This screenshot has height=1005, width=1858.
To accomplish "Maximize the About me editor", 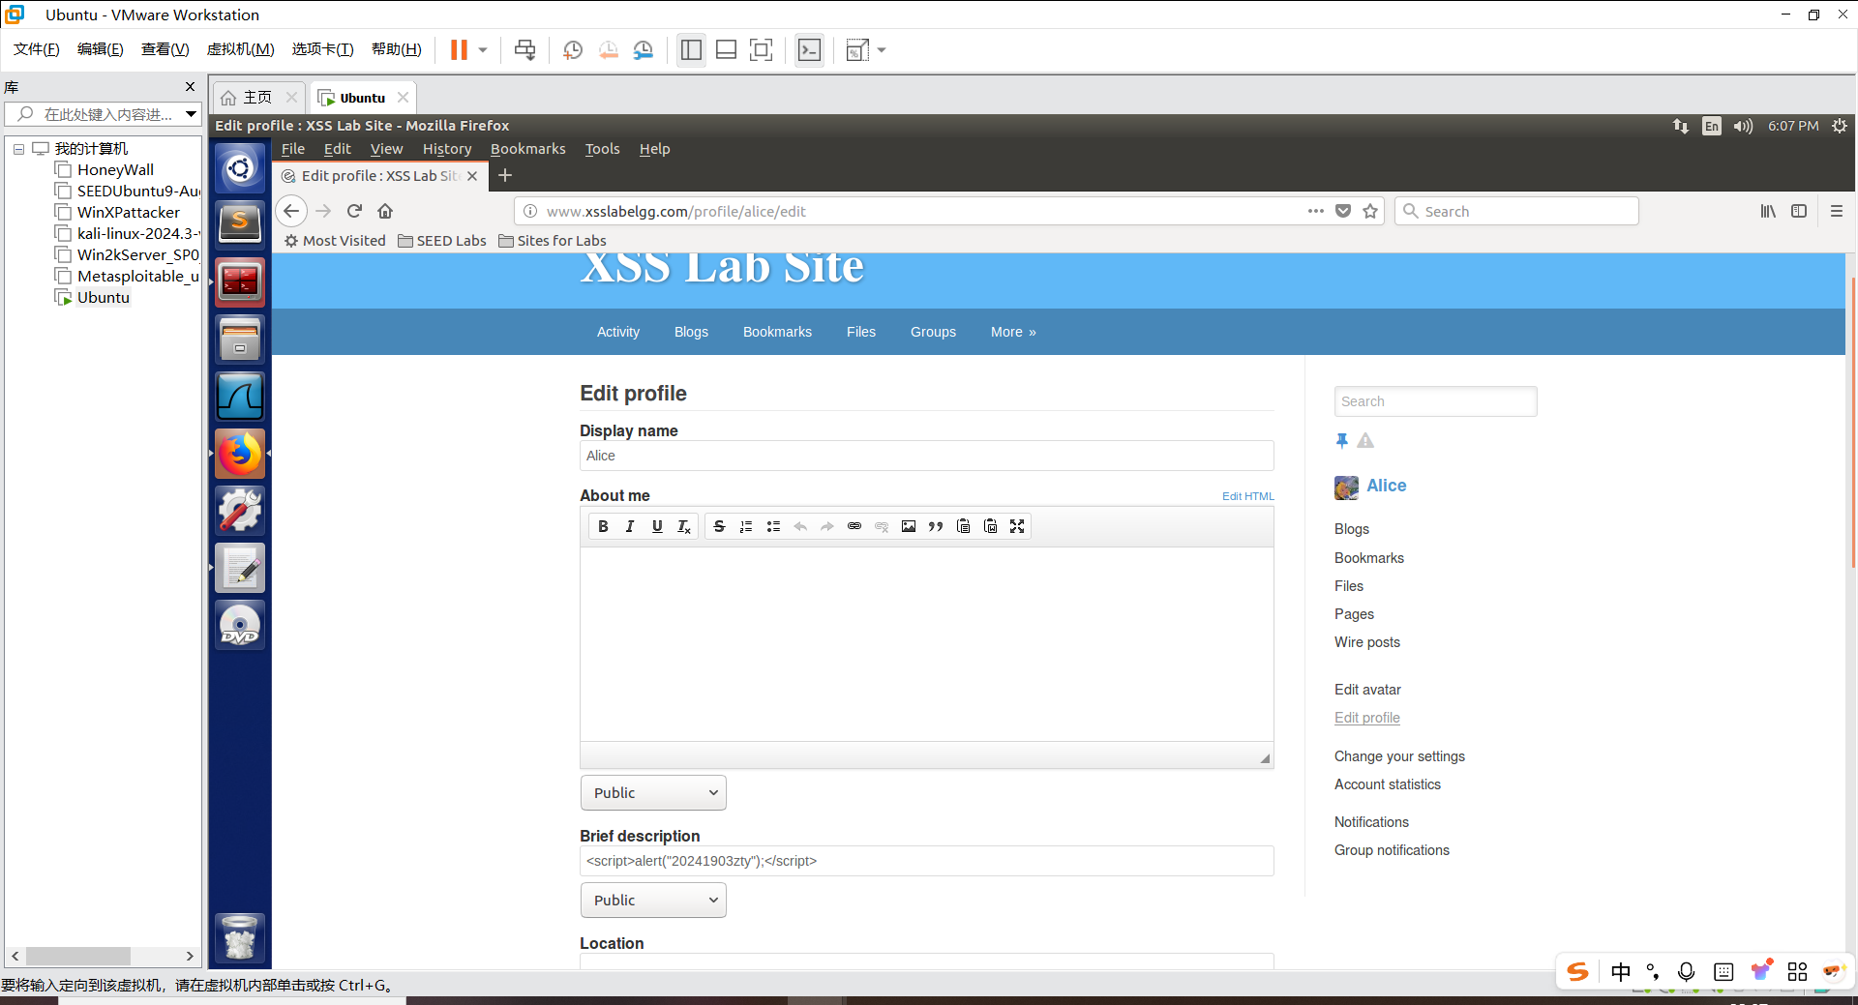I will point(1017,526).
